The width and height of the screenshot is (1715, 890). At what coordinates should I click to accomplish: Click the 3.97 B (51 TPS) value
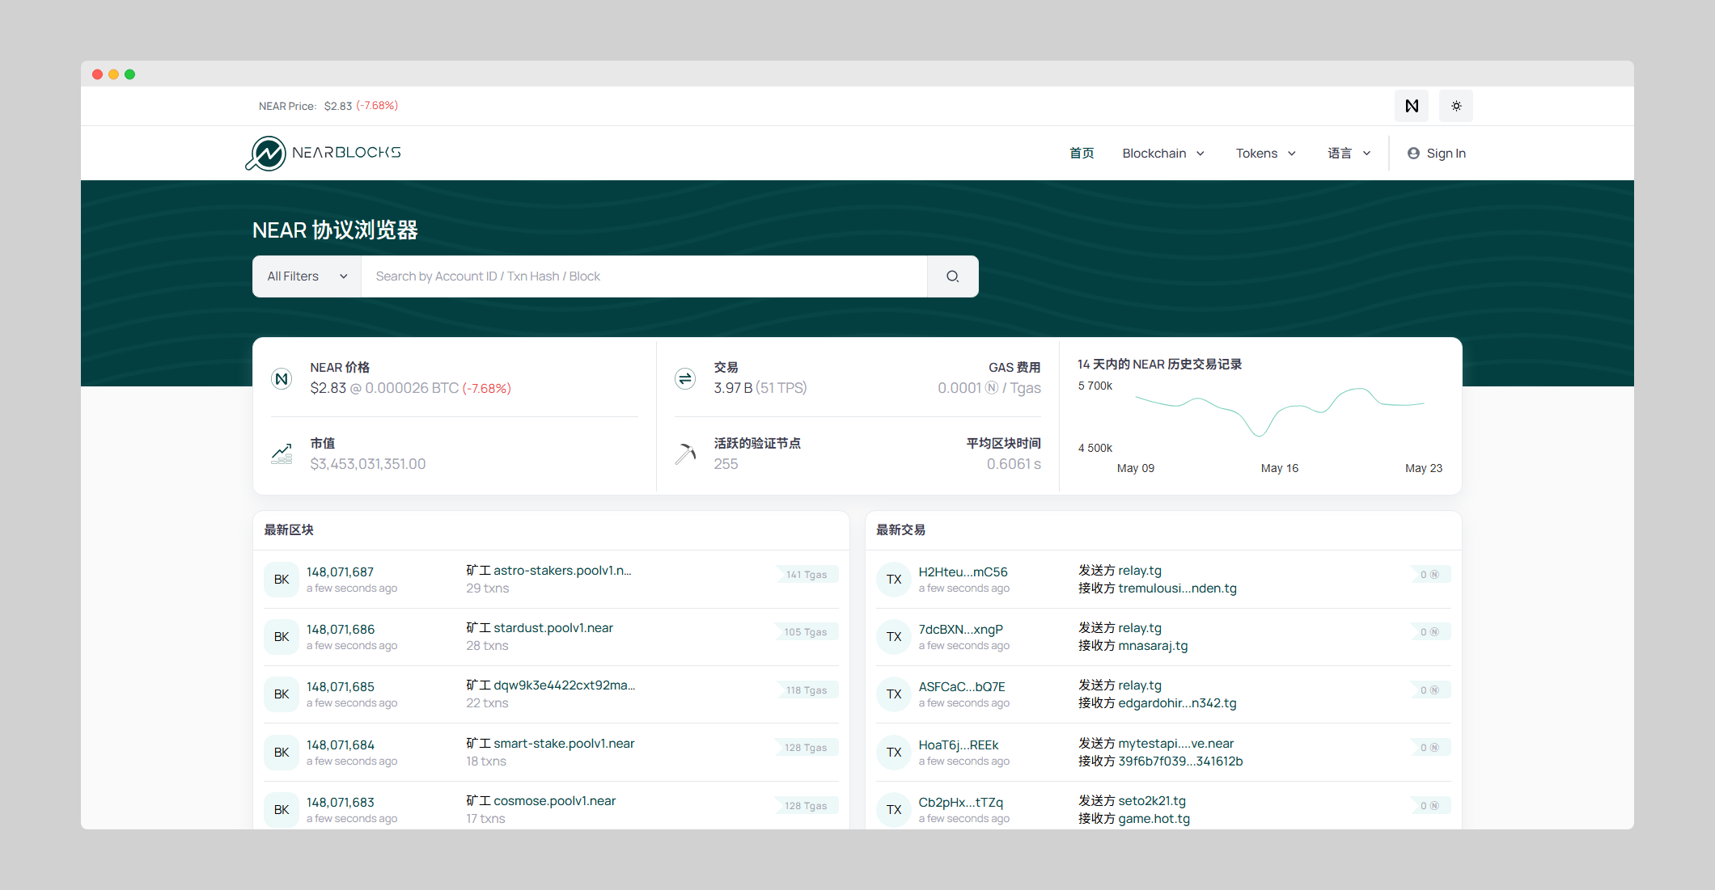point(760,388)
